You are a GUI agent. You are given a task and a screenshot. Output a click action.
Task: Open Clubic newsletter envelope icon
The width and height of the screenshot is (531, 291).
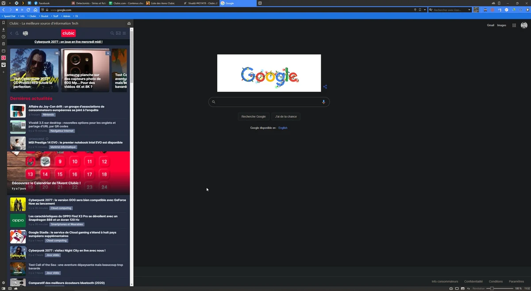click(118, 33)
